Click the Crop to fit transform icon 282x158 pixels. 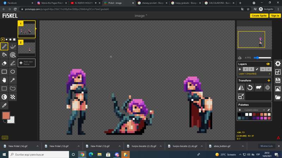tap(241, 96)
